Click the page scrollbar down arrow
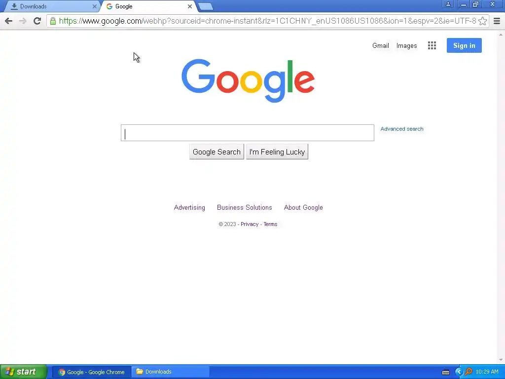 501,360
